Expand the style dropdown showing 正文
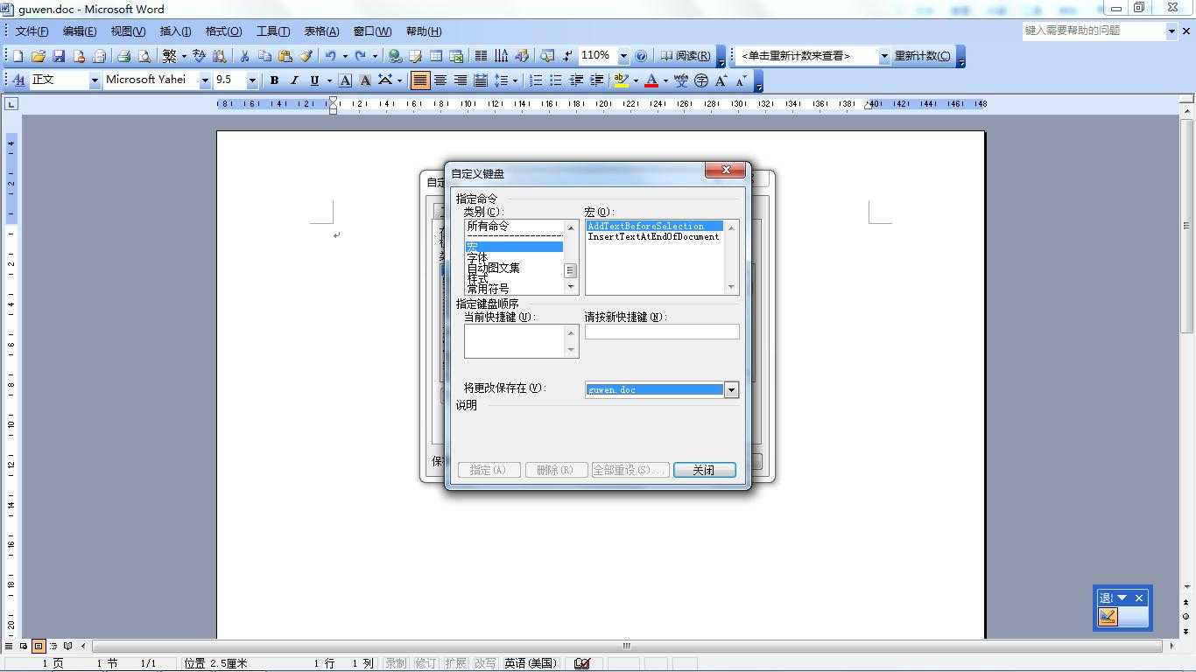This screenshot has height=672, width=1196. [x=95, y=80]
